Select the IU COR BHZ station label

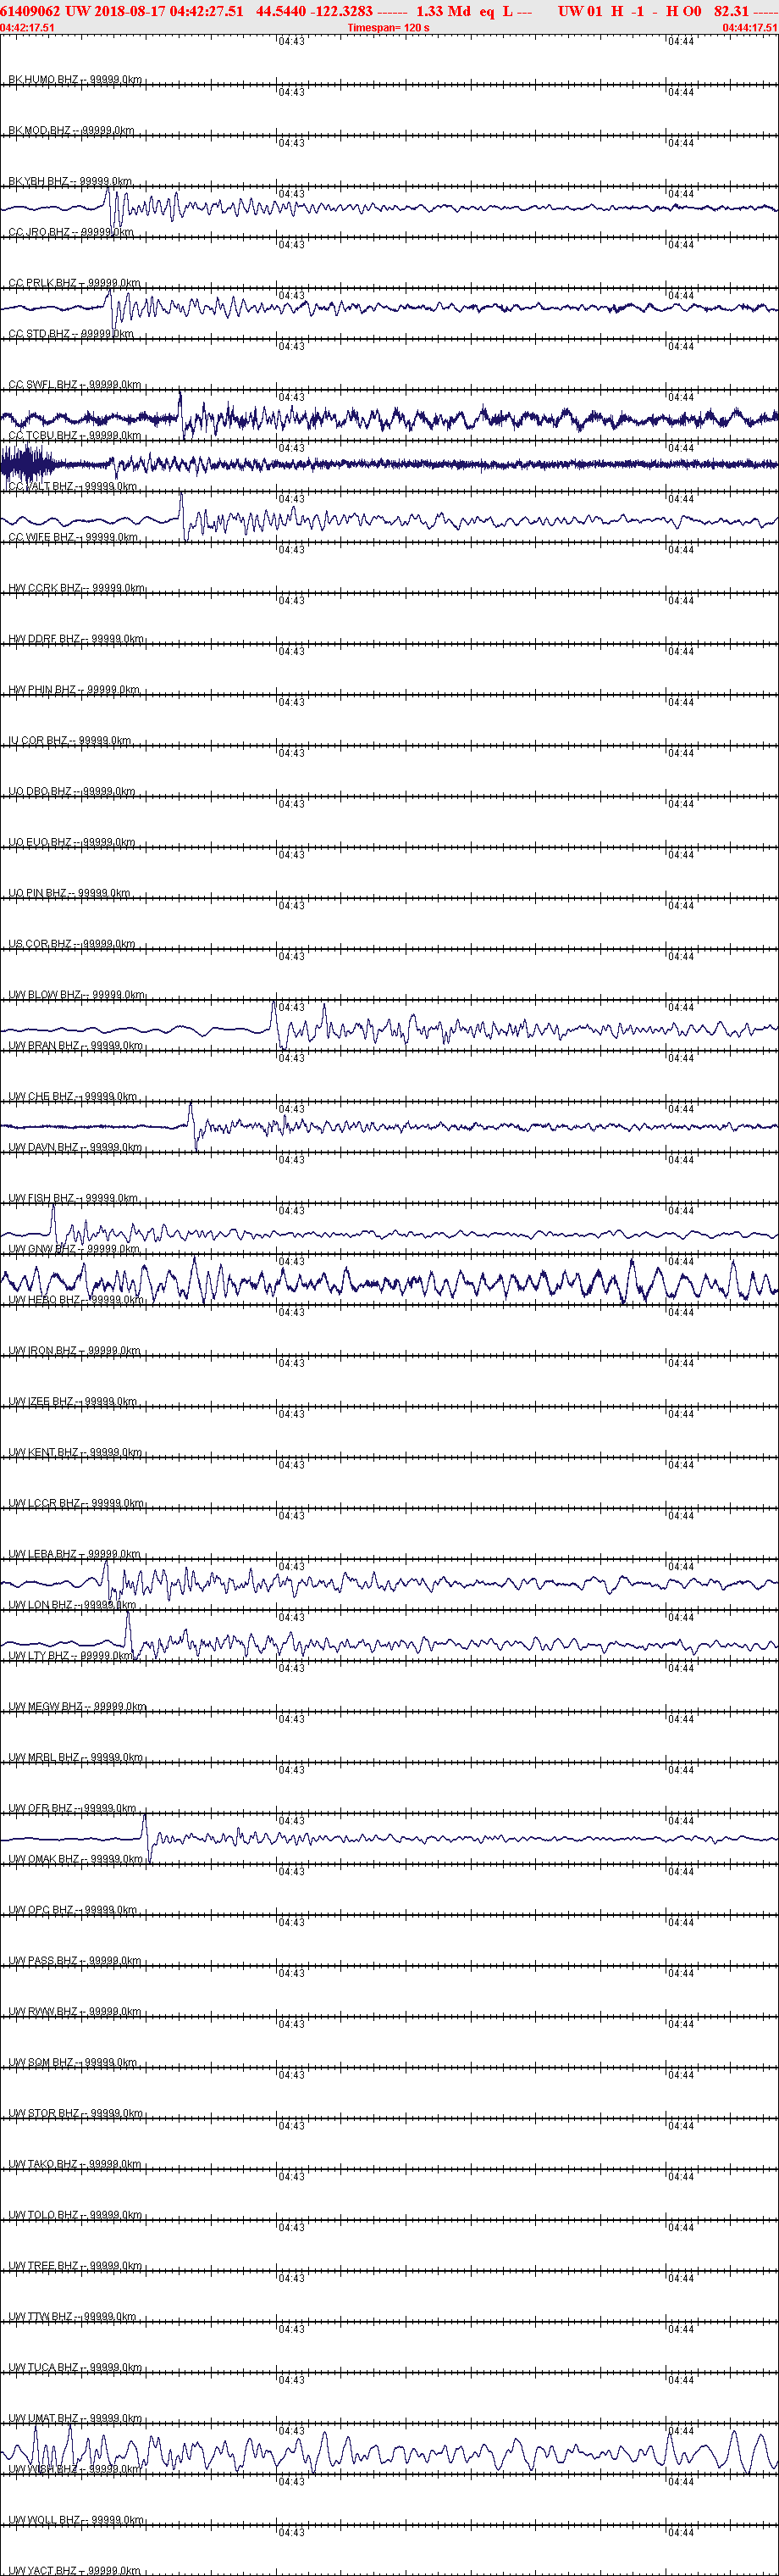click(70, 741)
